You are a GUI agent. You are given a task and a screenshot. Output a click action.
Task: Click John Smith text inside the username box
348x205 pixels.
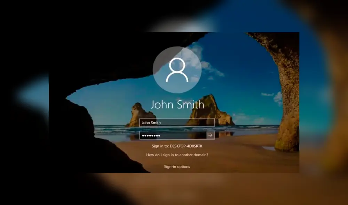pyautogui.click(x=152, y=122)
